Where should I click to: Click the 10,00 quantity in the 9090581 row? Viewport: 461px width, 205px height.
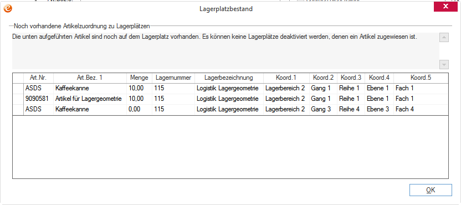(x=140, y=99)
